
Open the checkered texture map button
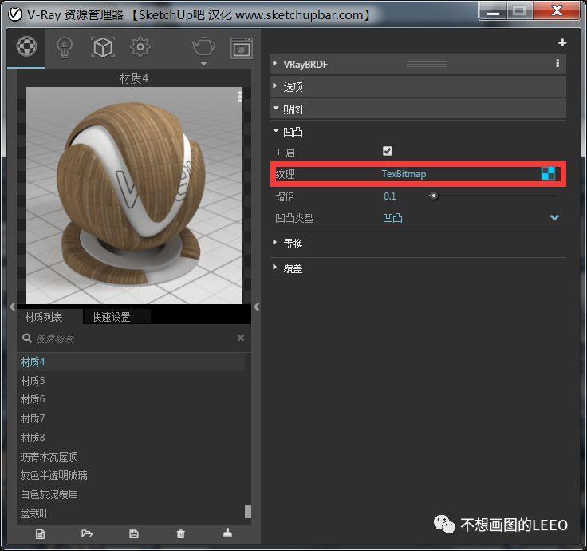[549, 173]
